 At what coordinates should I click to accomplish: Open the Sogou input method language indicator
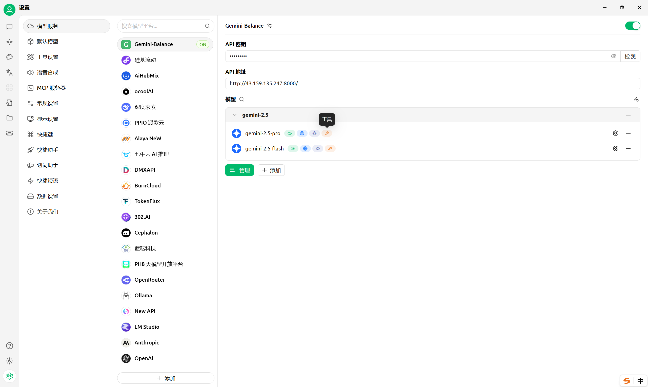click(x=640, y=381)
